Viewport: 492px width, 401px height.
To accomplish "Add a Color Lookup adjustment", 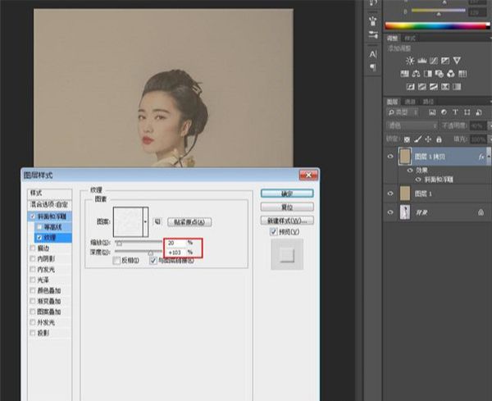I will (462, 74).
